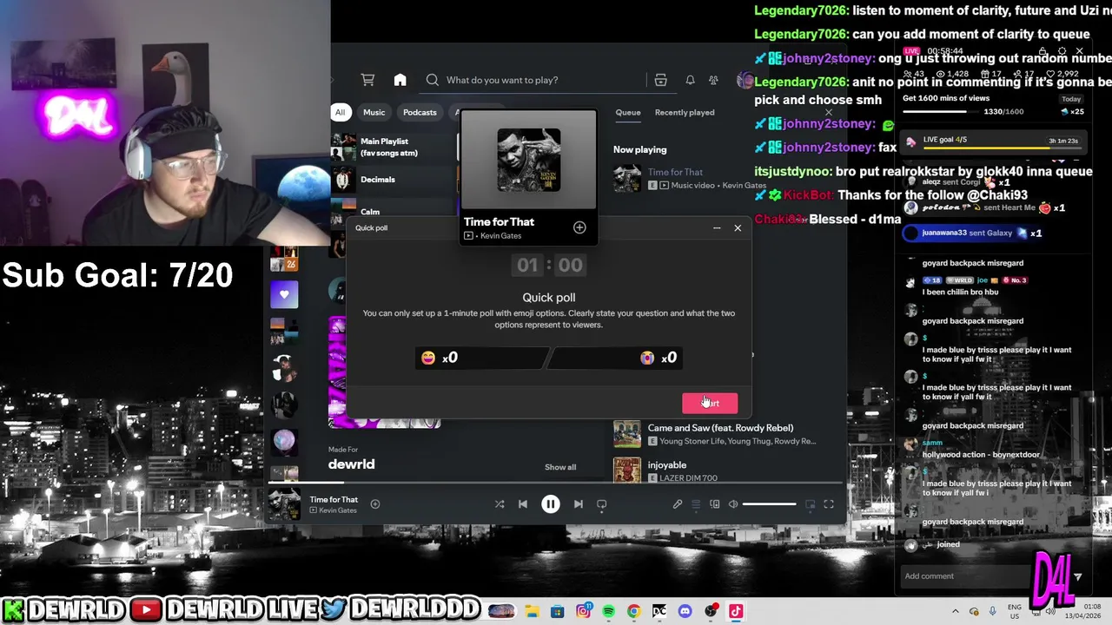Toggle Spotify miniplayer
The width and height of the screenshot is (1112, 625).
pyautogui.click(x=810, y=504)
